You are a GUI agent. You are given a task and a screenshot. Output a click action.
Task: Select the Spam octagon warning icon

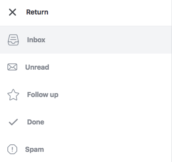(x=12, y=149)
